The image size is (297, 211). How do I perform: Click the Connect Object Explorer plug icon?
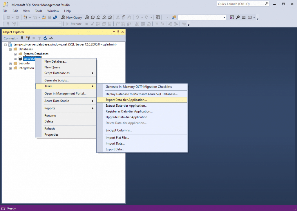22,38
